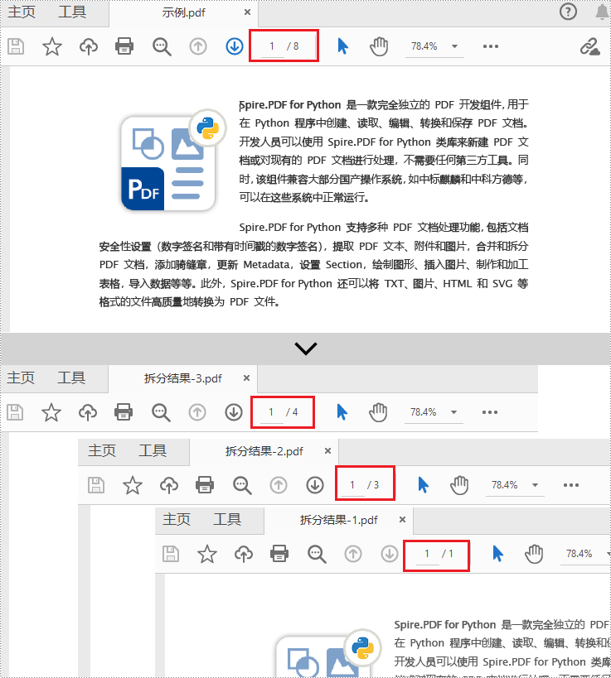611x678 pixels.
Task: Select the arrow tool in 拆分结果-1.pdf
Action: pyautogui.click(x=497, y=554)
